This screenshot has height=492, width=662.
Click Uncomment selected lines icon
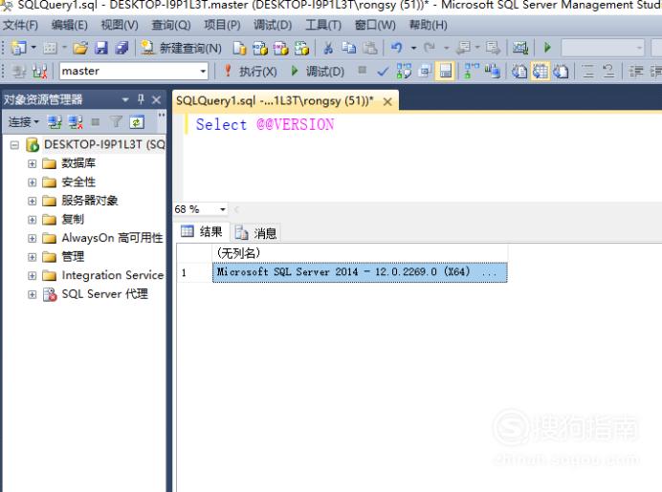(608, 72)
